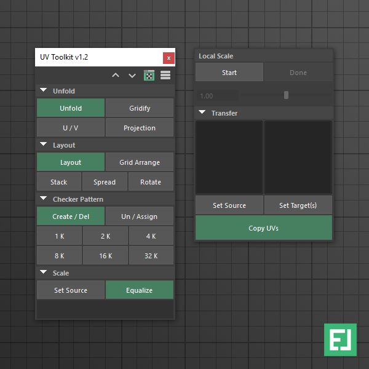Click the Un / Assign button
Viewport: 369px width, 369px height.
(140, 216)
